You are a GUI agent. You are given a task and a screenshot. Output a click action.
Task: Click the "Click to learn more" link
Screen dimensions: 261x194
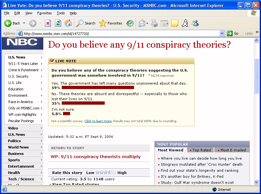click(98, 121)
